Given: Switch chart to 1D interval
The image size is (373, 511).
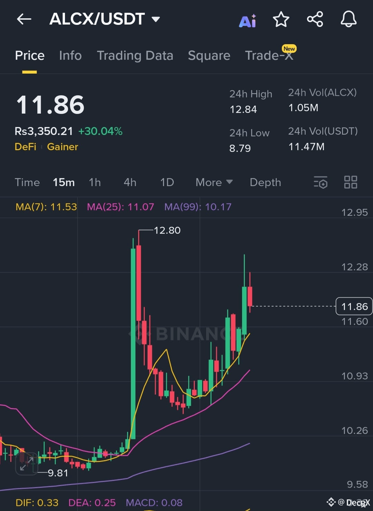Looking at the screenshot, I should [x=166, y=183].
